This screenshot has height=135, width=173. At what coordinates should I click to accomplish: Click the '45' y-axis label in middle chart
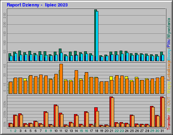point(5,66)
